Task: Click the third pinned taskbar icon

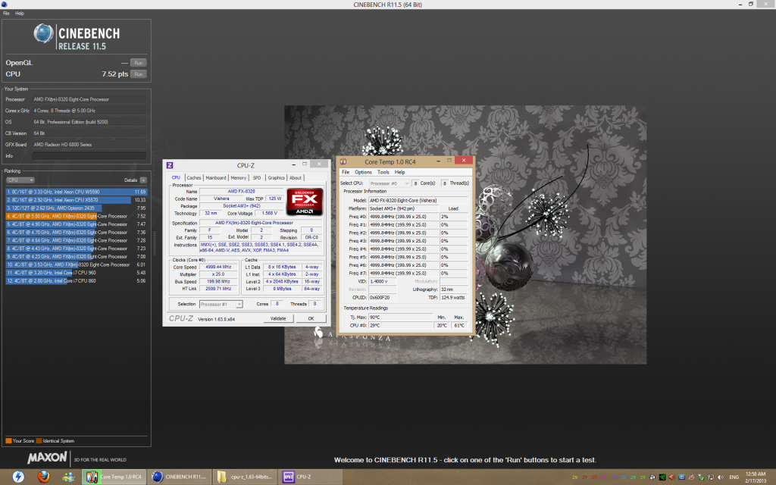Action: (x=68, y=477)
